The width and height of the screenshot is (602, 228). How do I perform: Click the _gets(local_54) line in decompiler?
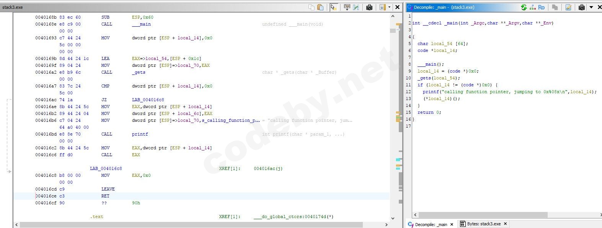point(439,78)
